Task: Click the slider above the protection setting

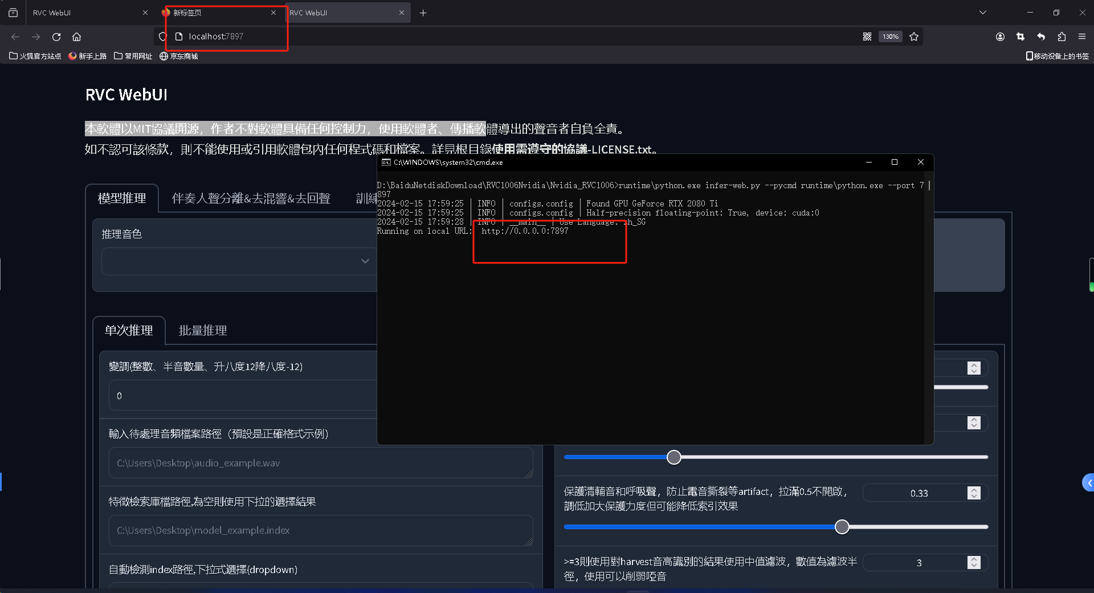Action: coord(775,457)
